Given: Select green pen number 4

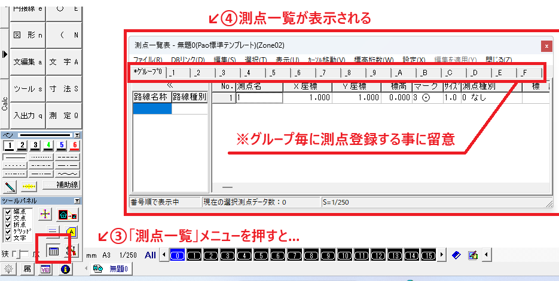Looking at the screenshot, I should coord(48,145).
